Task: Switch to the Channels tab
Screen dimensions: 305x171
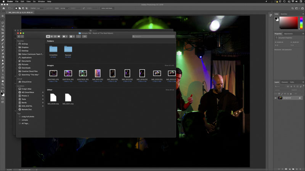Action: (284, 82)
